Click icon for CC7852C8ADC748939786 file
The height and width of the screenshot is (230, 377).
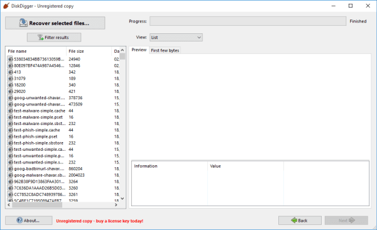coord(10,194)
